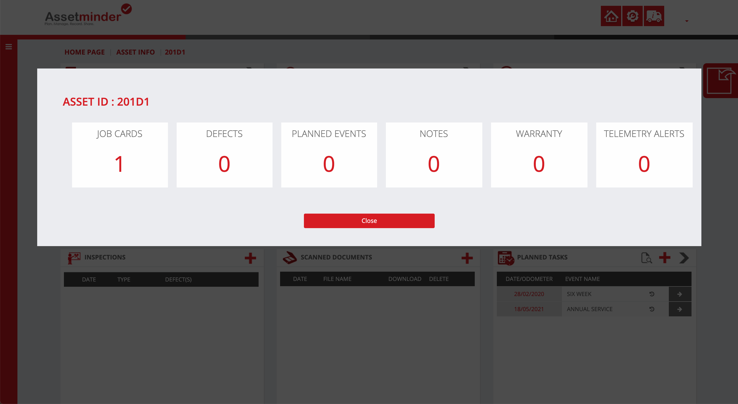This screenshot has width=738, height=404.
Task: Open the export panel icon on the right edge
Action: click(x=721, y=81)
